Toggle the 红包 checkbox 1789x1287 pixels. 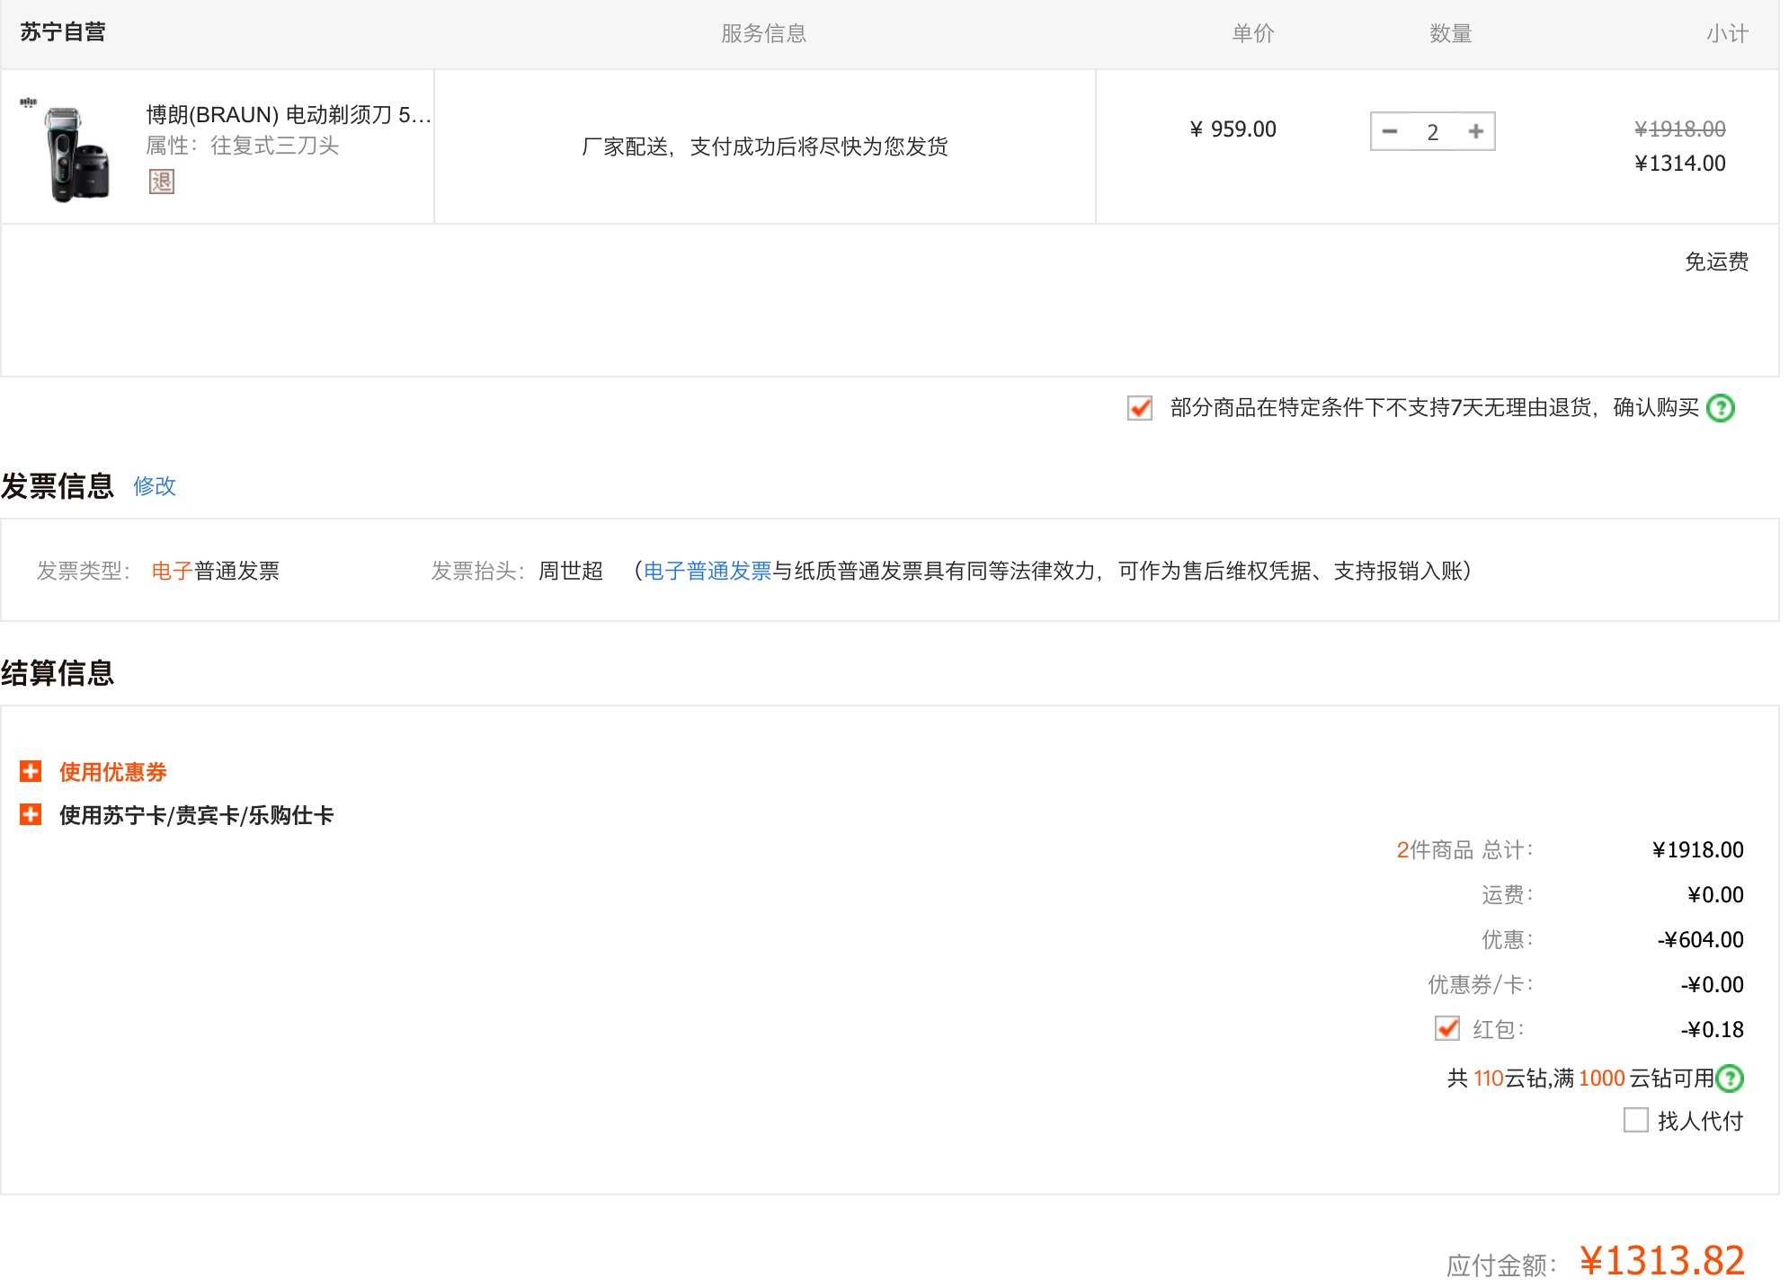click(x=1447, y=1028)
